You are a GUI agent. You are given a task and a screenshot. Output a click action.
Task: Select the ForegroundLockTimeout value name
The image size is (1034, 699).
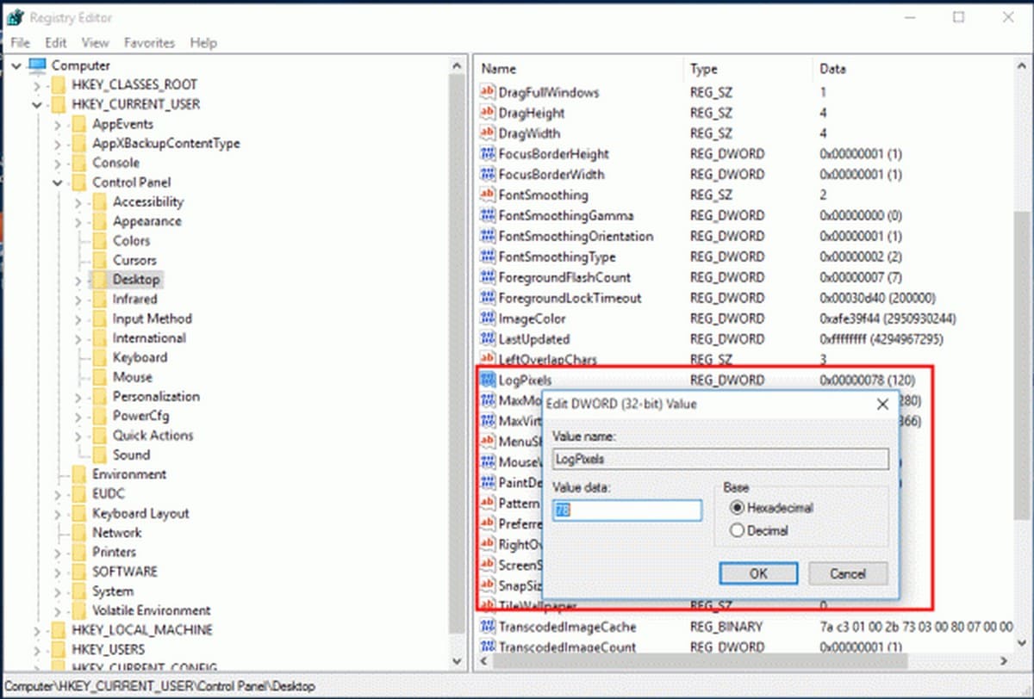(x=570, y=298)
